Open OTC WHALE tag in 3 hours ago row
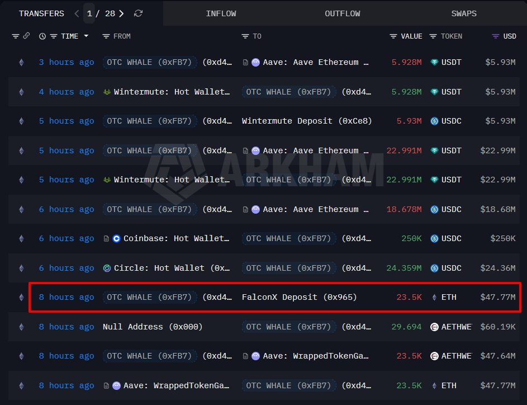Image resolution: width=527 pixels, height=405 pixels. point(150,62)
